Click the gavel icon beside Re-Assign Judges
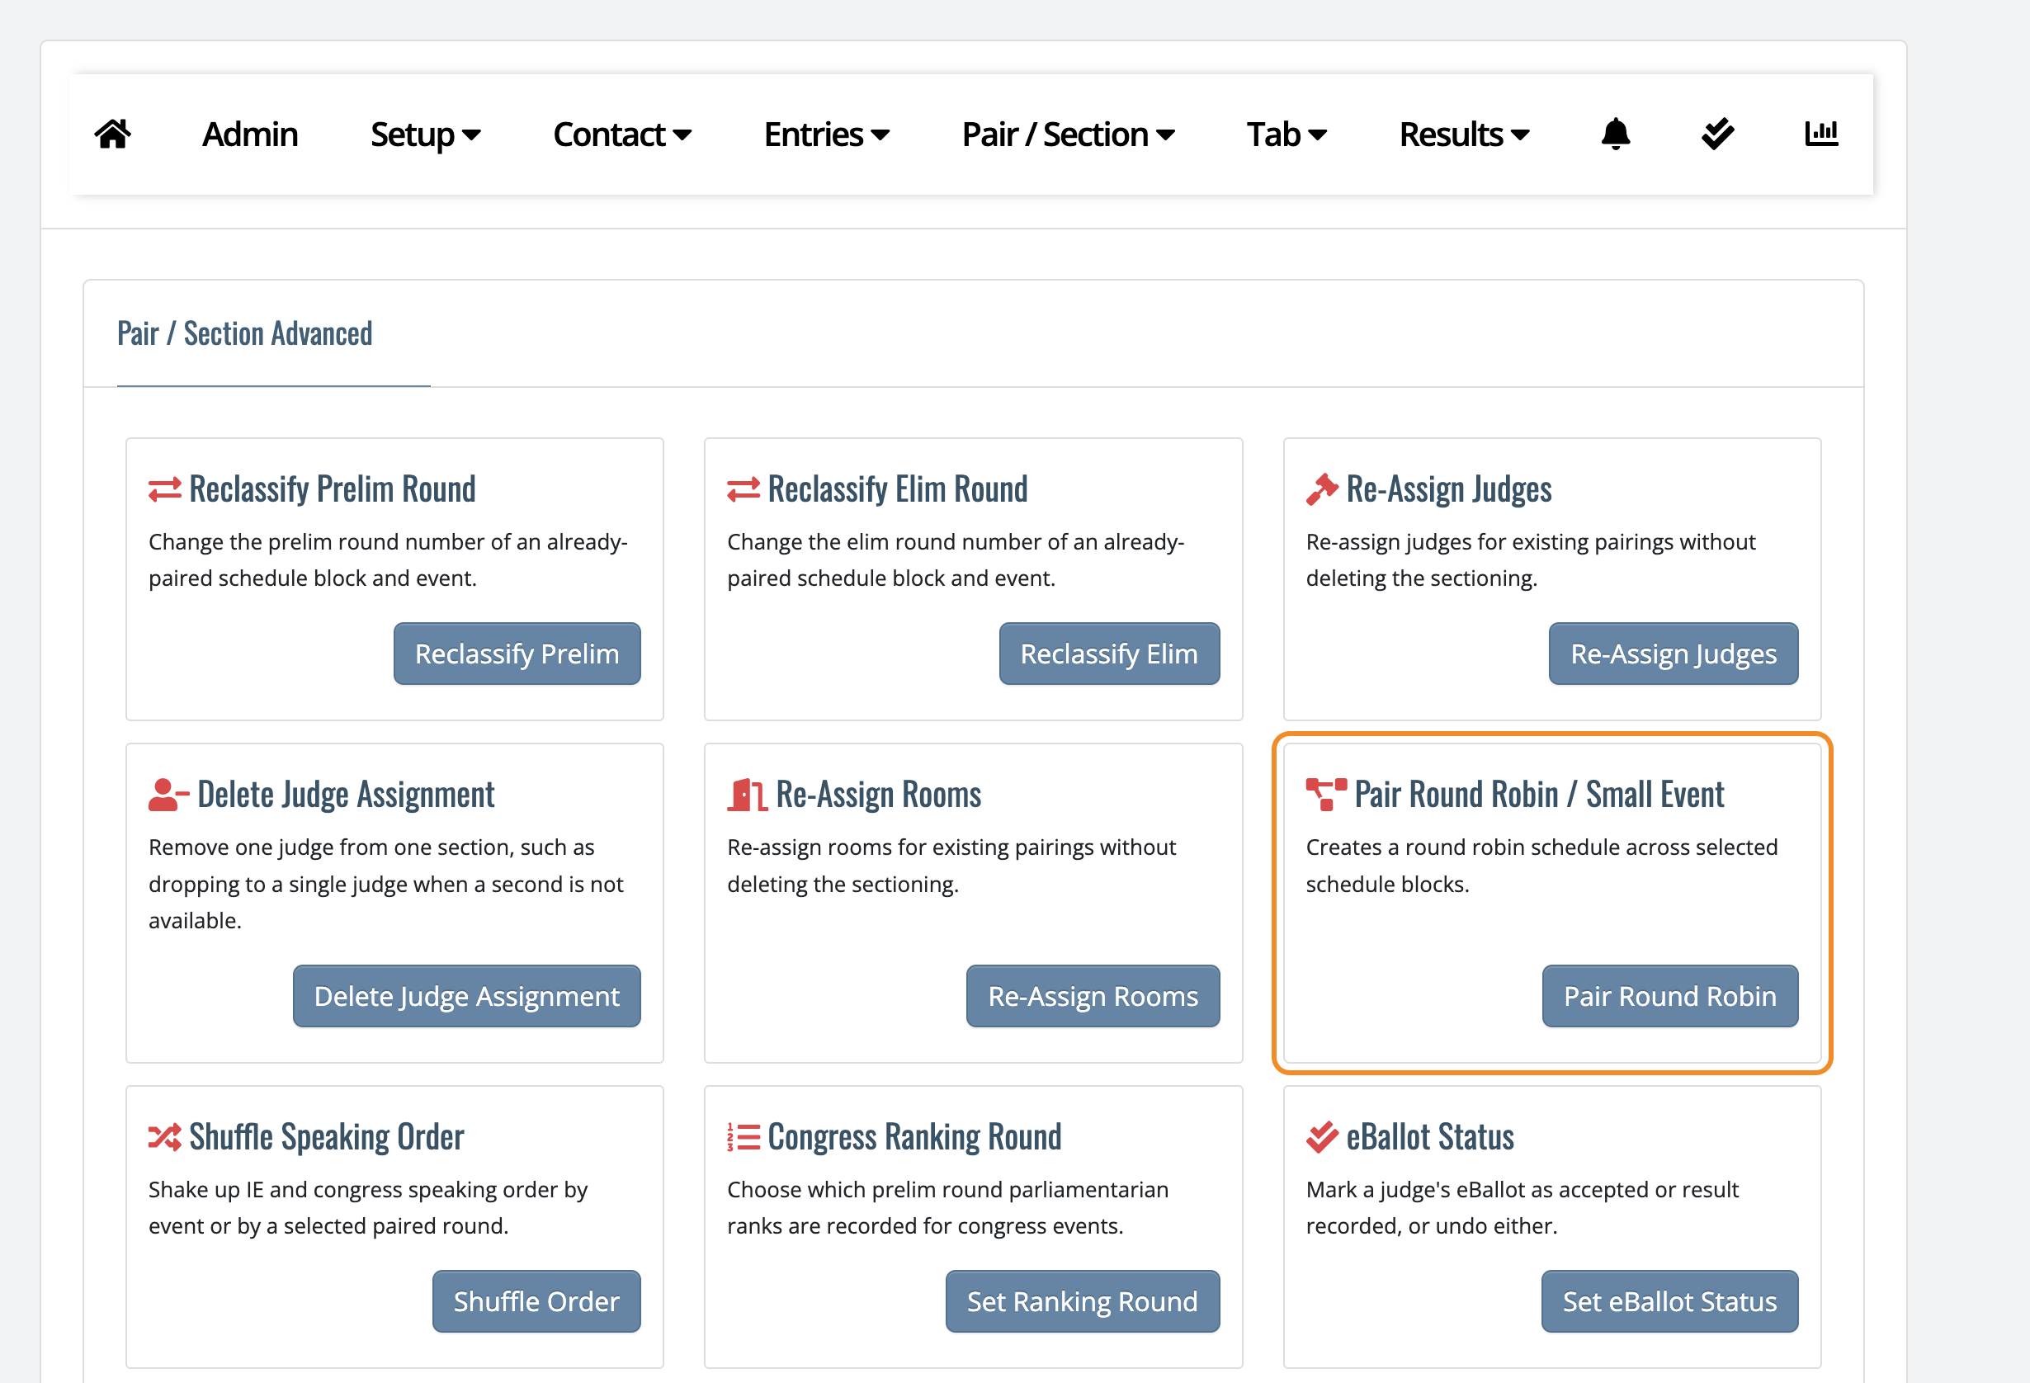The width and height of the screenshot is (2030, 1383). 1322,489
